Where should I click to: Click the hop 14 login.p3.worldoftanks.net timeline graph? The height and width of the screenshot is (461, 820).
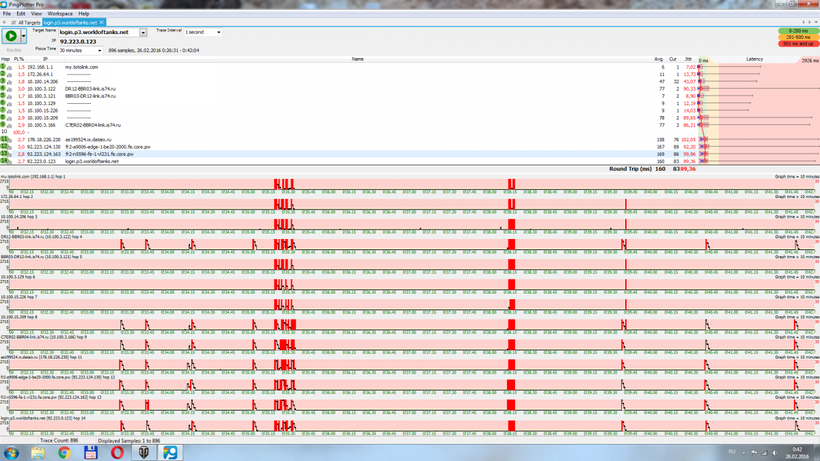413,425
